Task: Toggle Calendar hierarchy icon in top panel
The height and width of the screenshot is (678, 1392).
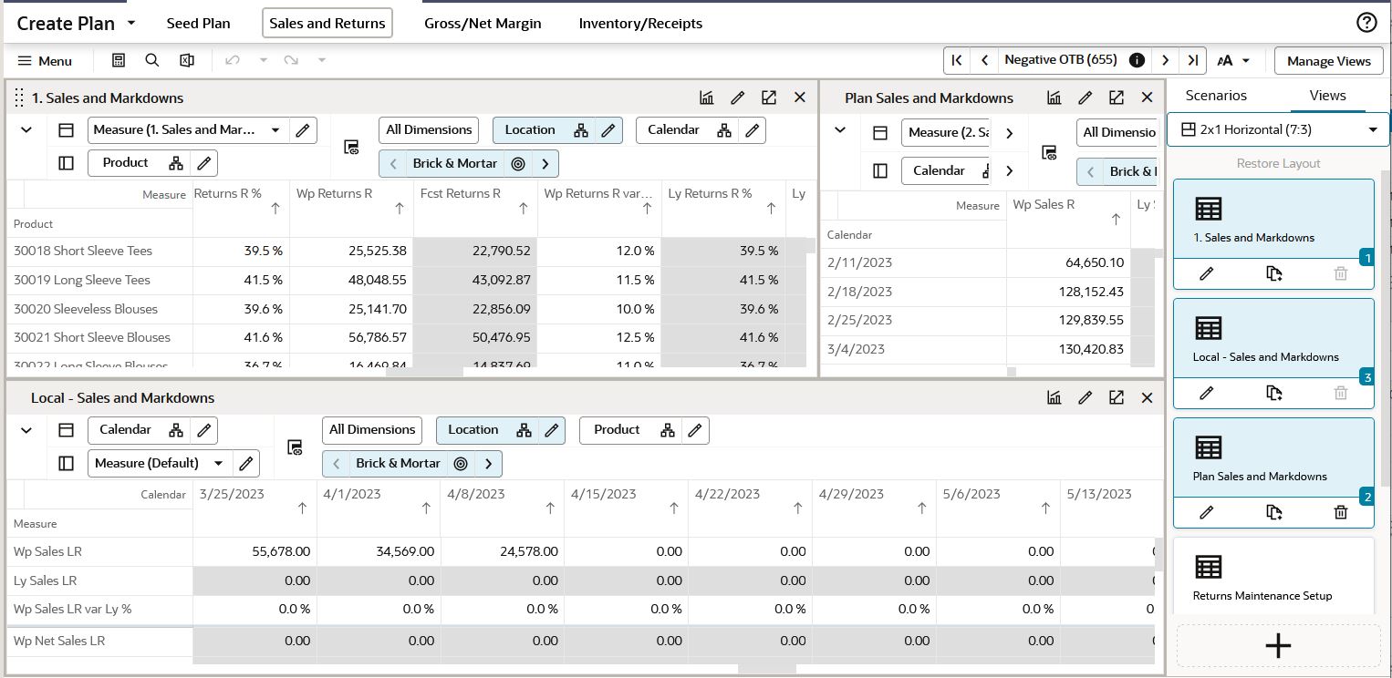Action: click(x=724, y=130)
